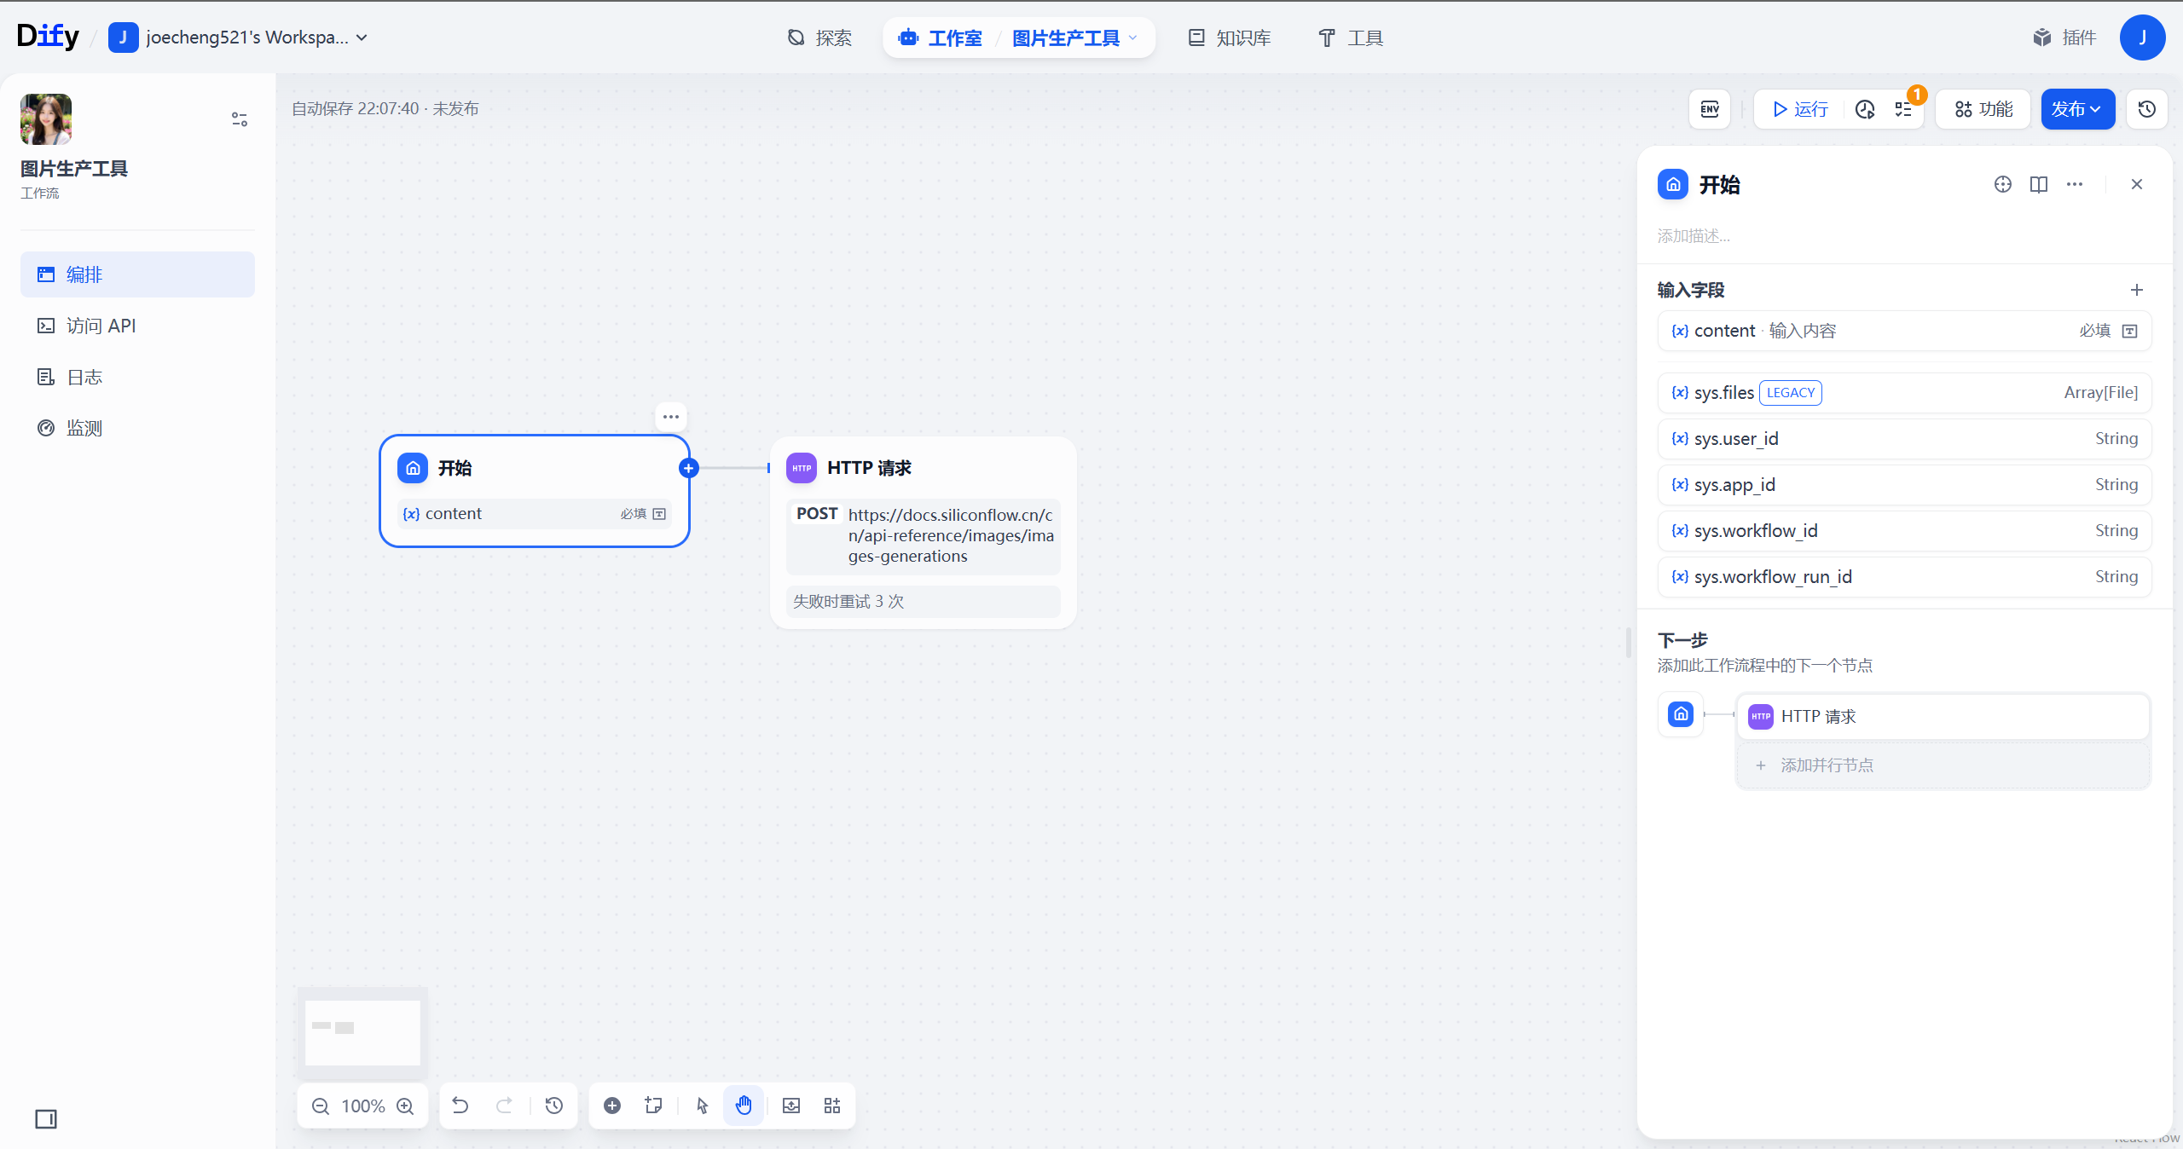The height and width of the screenshot is (1149, 2183).
Task: Switch to the 工具 tab
Action: click(1351, 38)
